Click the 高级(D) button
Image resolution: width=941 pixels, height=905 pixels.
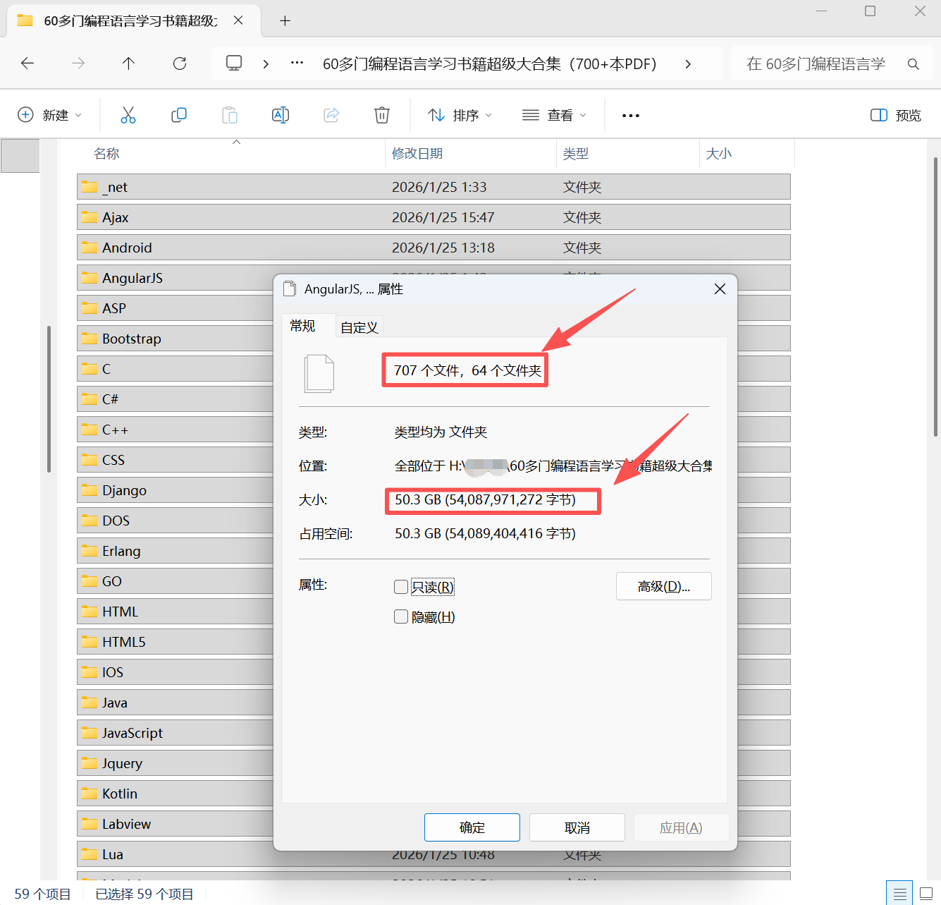pos(663,586)
